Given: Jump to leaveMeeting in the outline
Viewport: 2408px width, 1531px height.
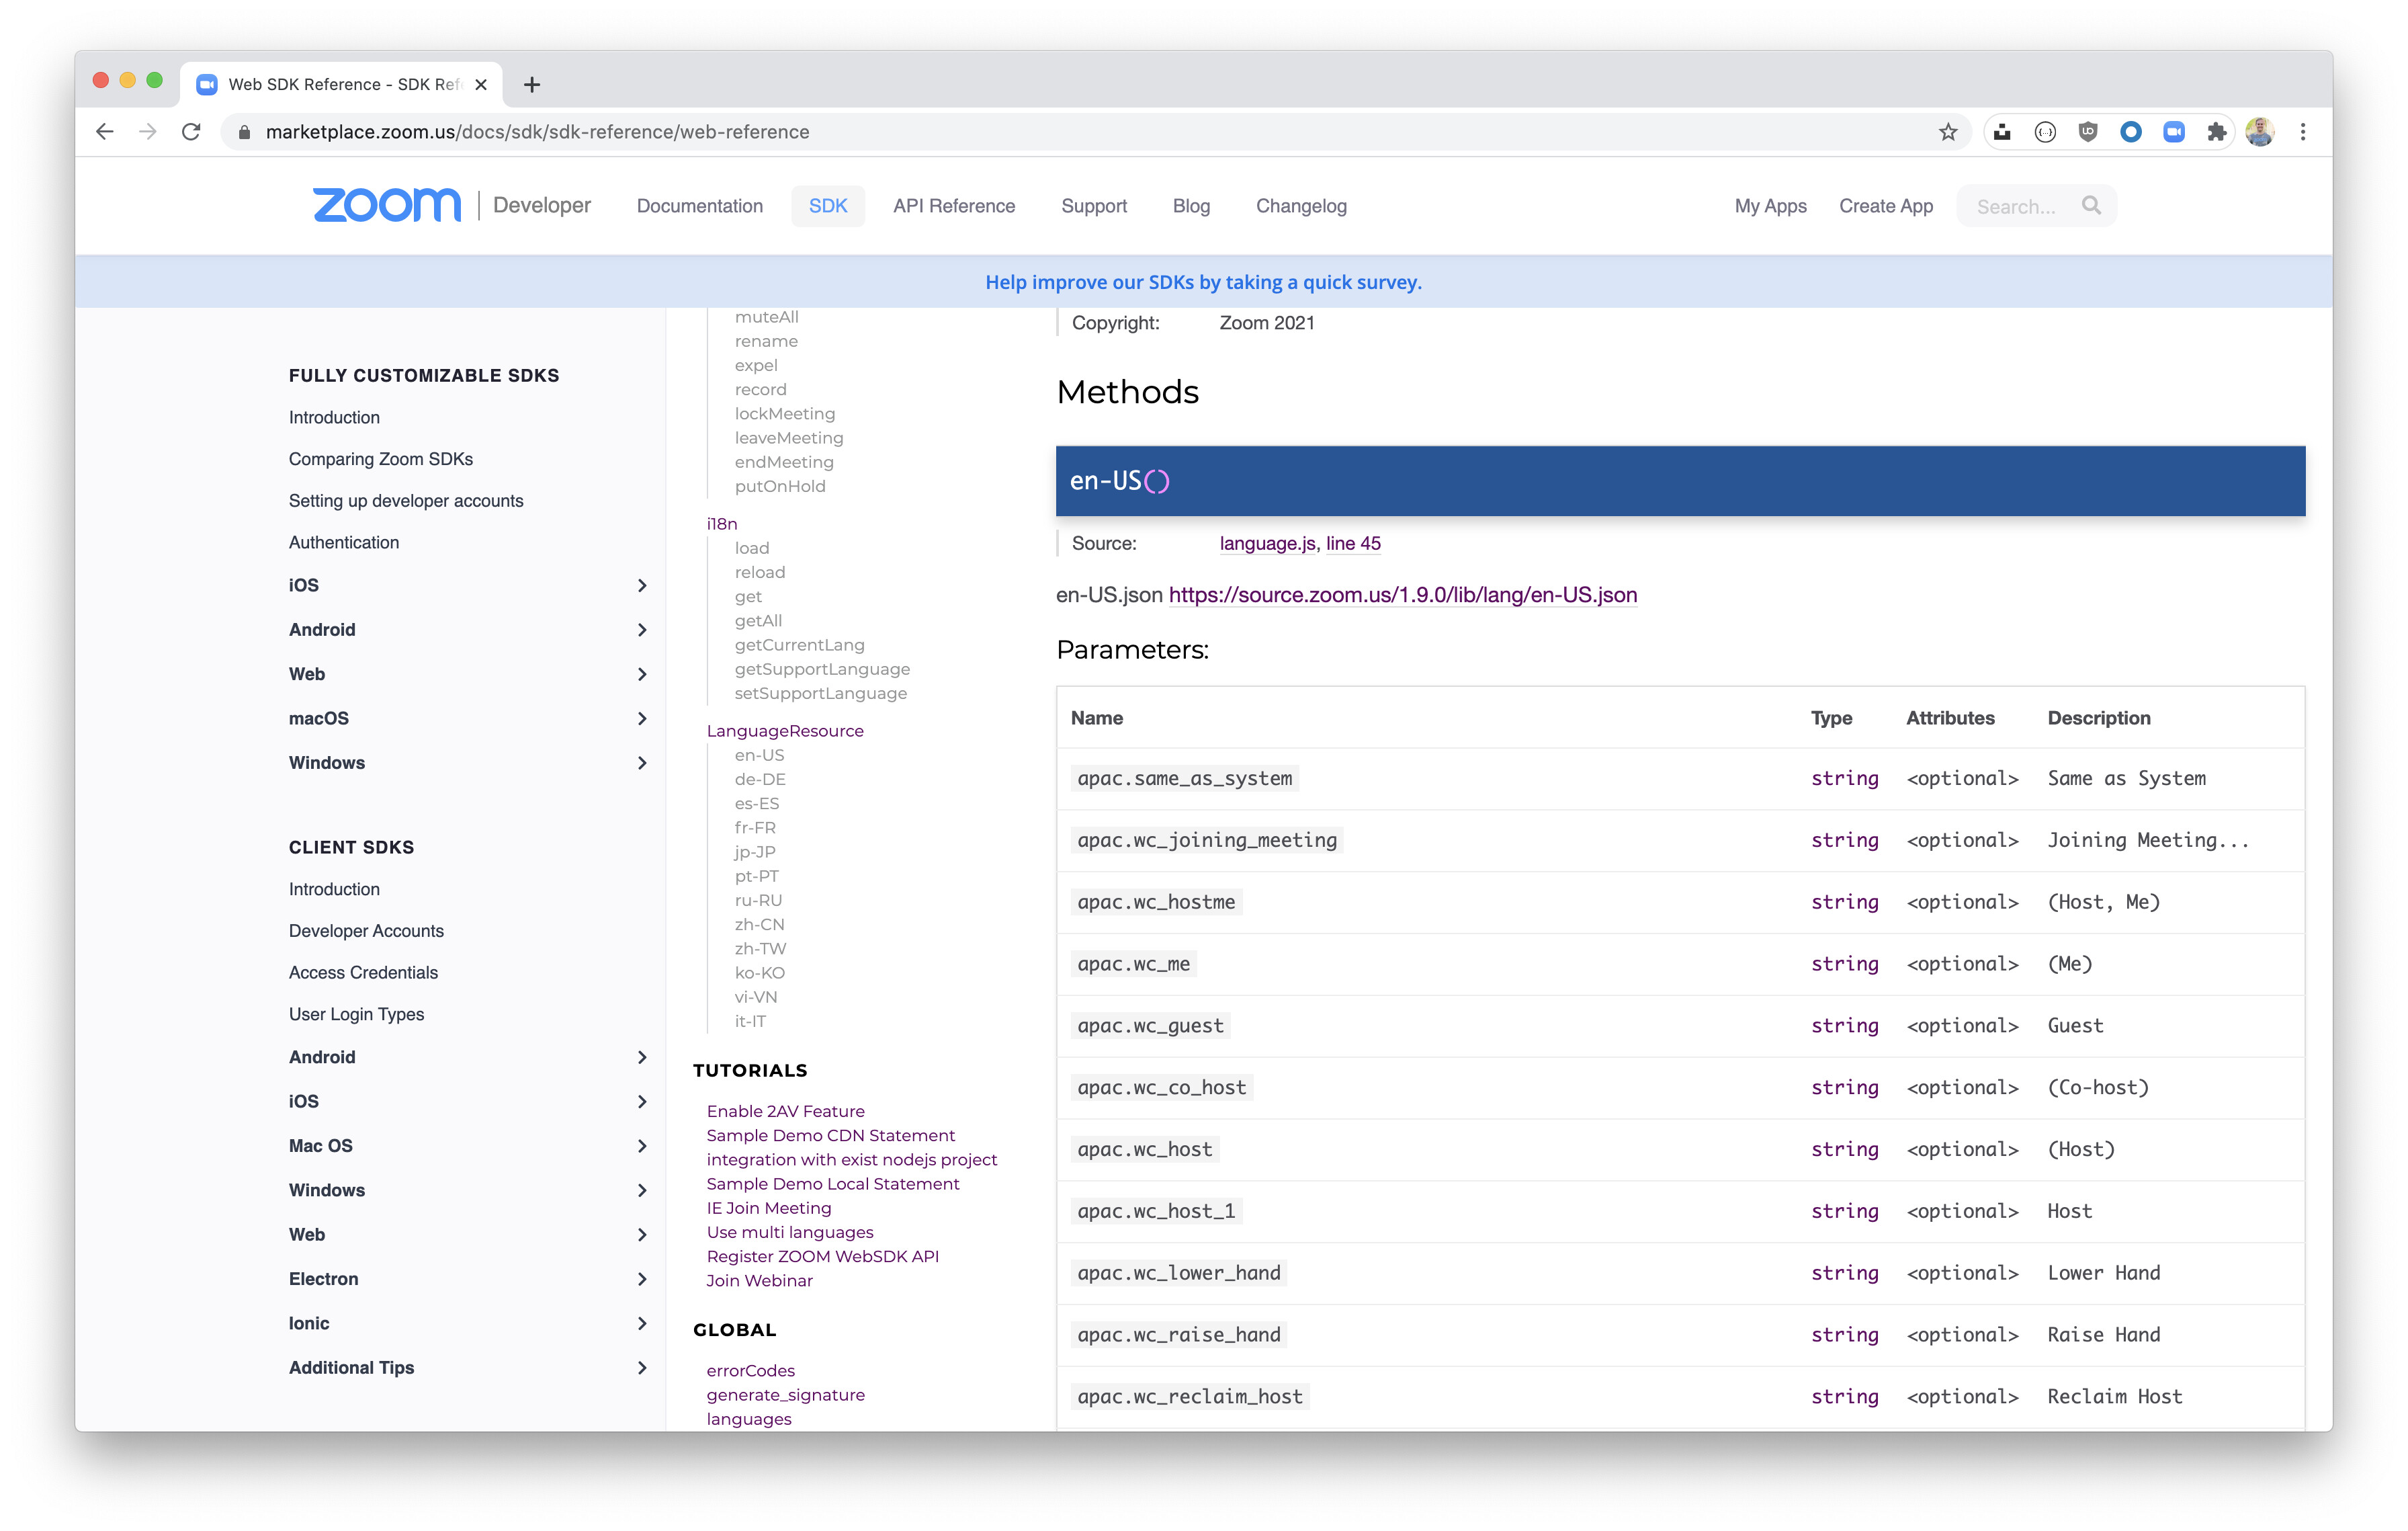Looking at the screenshot, I should click(789, 438).
